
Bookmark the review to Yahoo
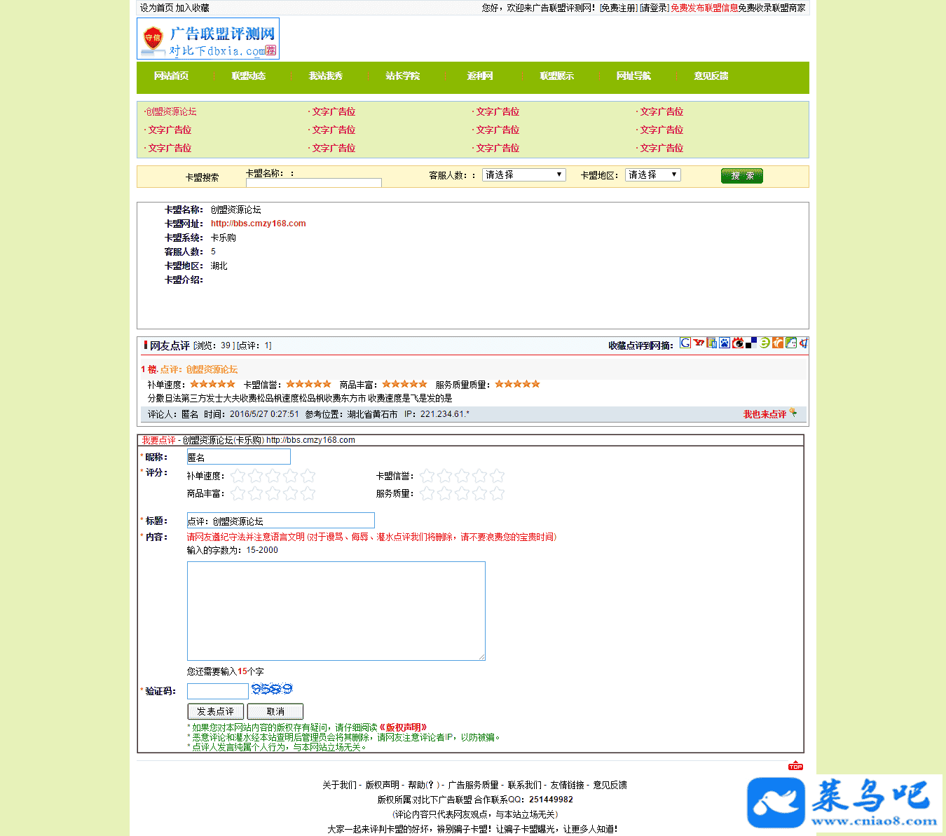click(x=699, y=343)
